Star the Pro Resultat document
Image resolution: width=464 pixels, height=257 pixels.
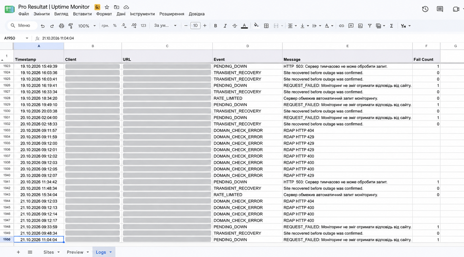click(107, 7)
